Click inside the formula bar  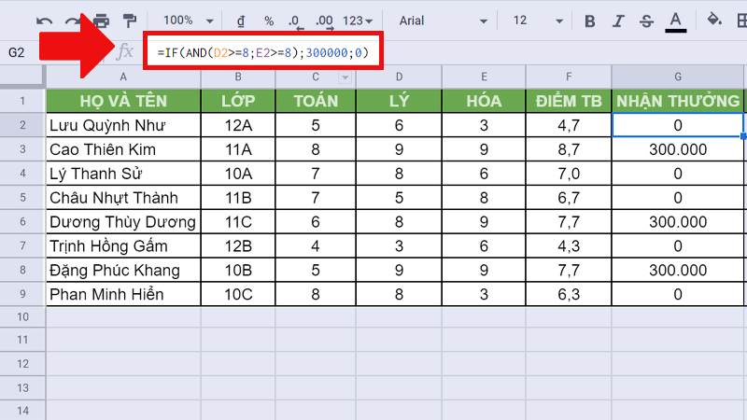467,52
